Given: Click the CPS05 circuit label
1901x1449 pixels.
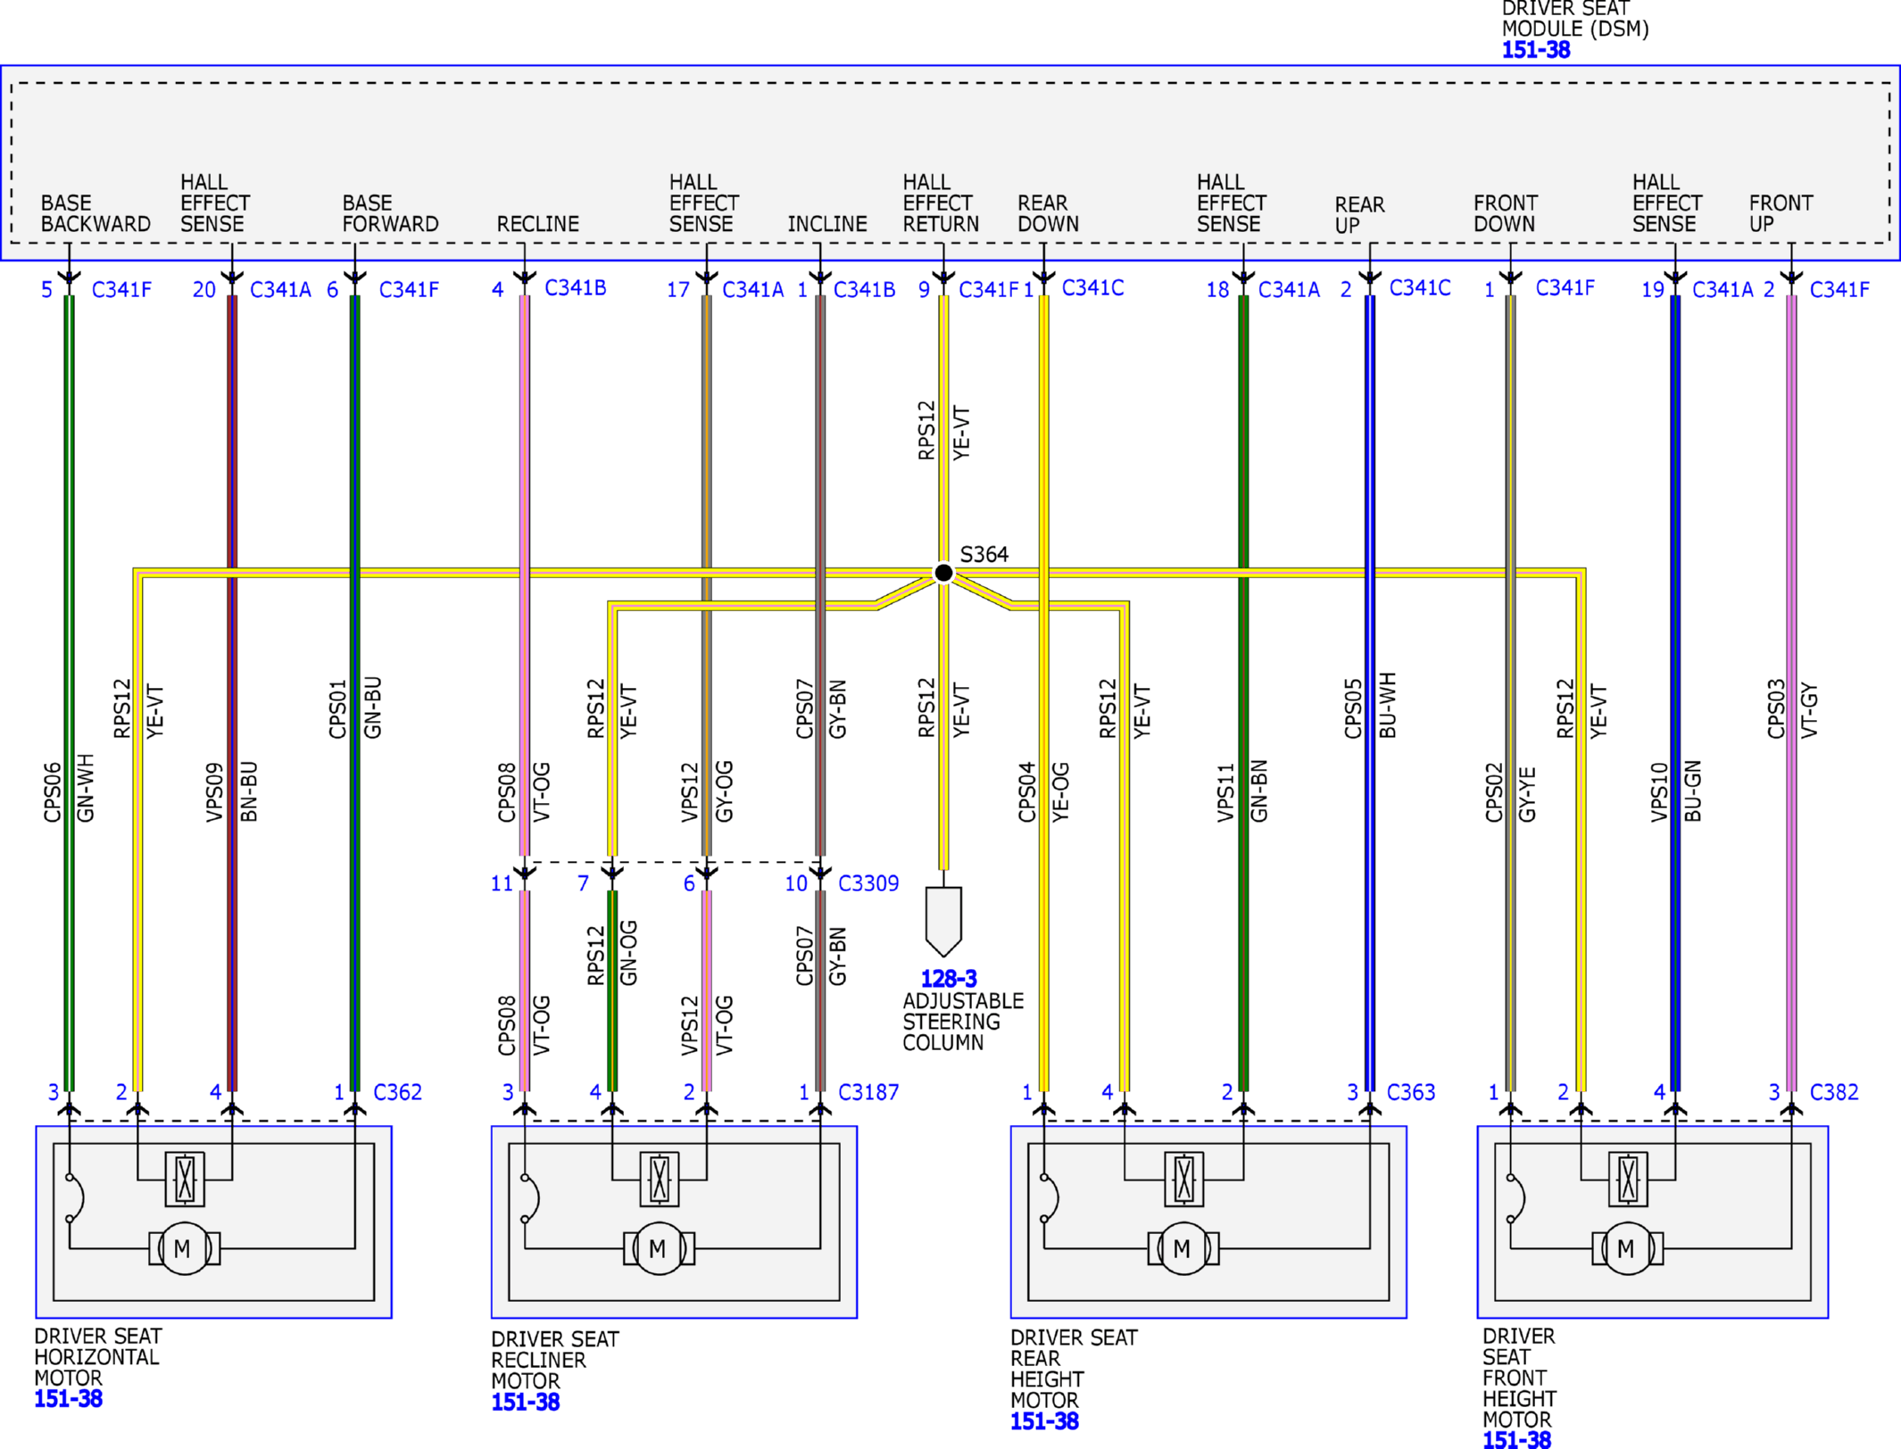Looking at the screenshot, I should pos(1353,709).
